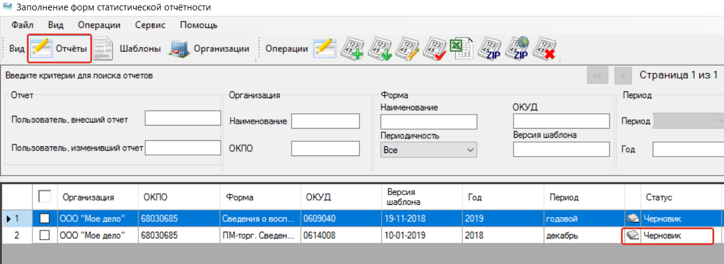
Task: Click the draft status icon in row 2
Action: click(632, 235)
